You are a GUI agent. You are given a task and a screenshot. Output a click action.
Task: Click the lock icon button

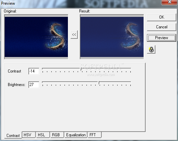tap(151, 50)
